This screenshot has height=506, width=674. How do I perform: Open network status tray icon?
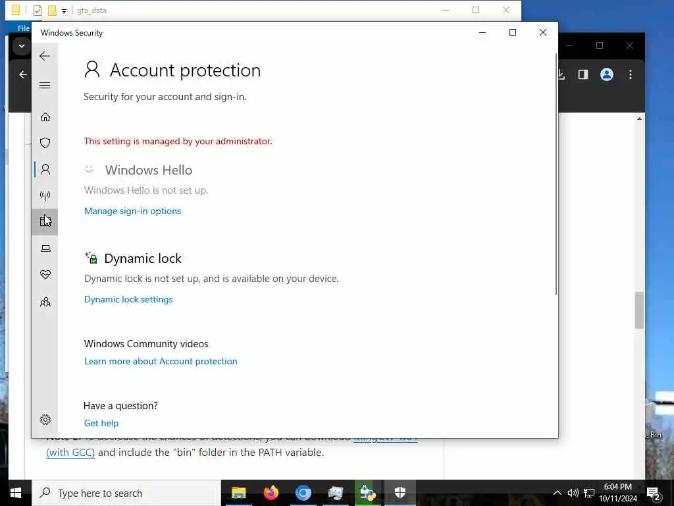pos(589,493)
